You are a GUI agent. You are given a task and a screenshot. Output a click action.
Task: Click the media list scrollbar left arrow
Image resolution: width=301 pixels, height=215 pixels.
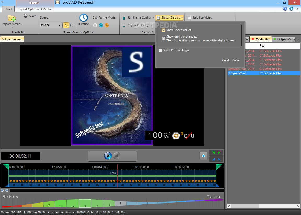click(229, 206)
